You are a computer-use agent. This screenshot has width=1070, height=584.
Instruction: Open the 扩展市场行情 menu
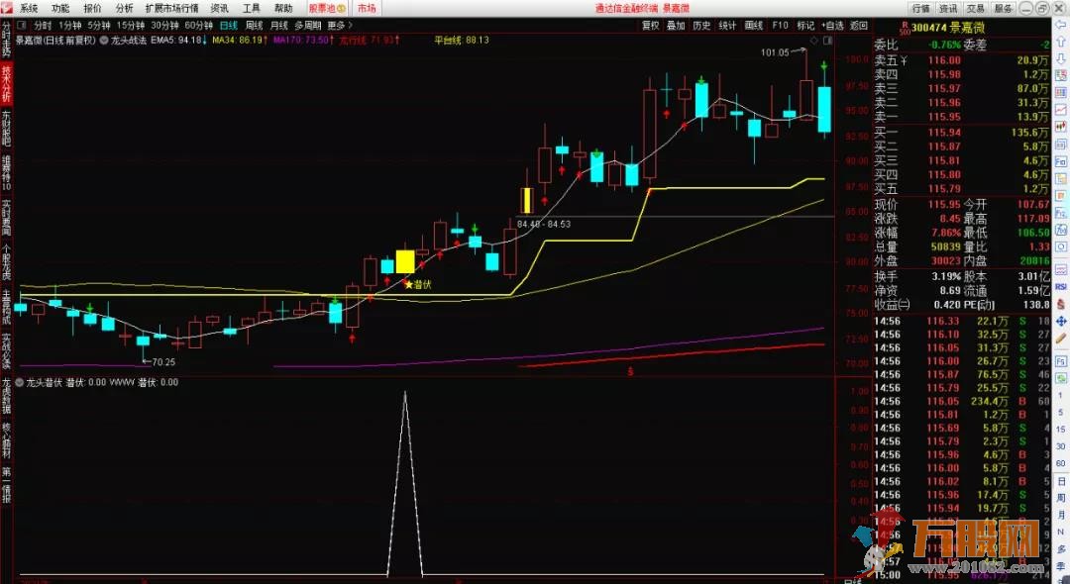click(172, 8)
